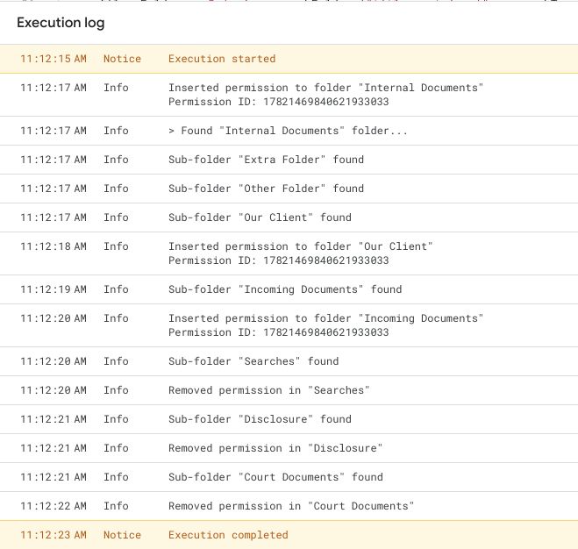Select 'Inserted permission to folder "Our Client"' line
This screenshot has height=549, width=578.
301,246
